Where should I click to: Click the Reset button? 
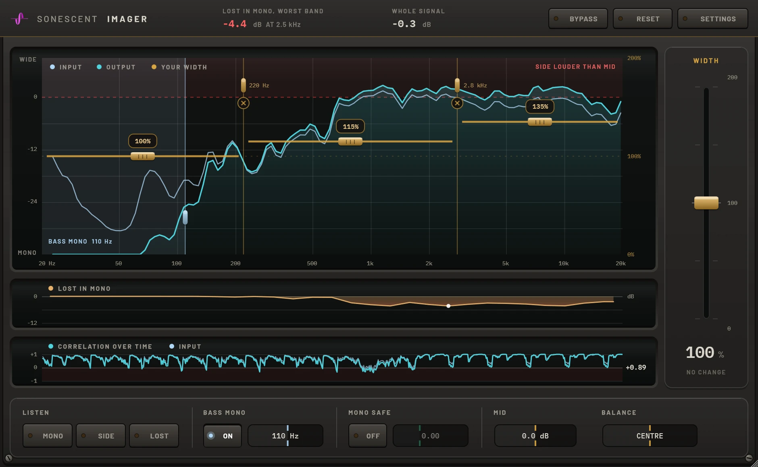coord(642,19)
